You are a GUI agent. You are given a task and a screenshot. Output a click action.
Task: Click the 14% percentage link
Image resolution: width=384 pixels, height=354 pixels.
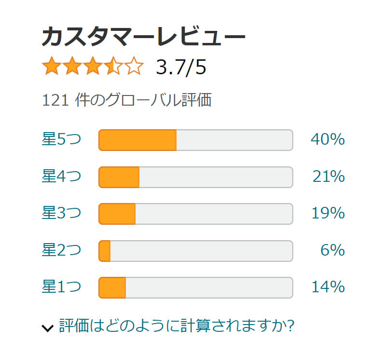[328, 287]
